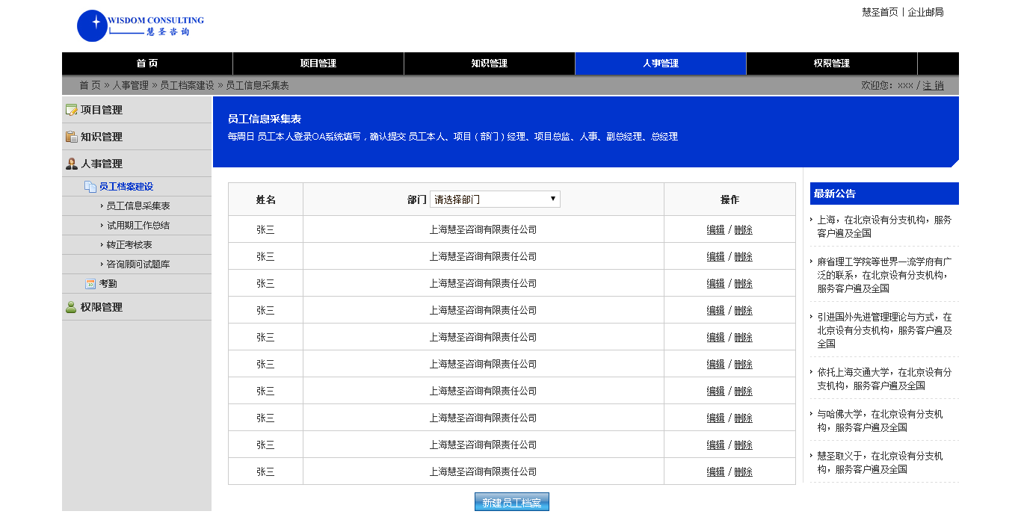Open the 企业邮局 link at top right

pos(925,12)
